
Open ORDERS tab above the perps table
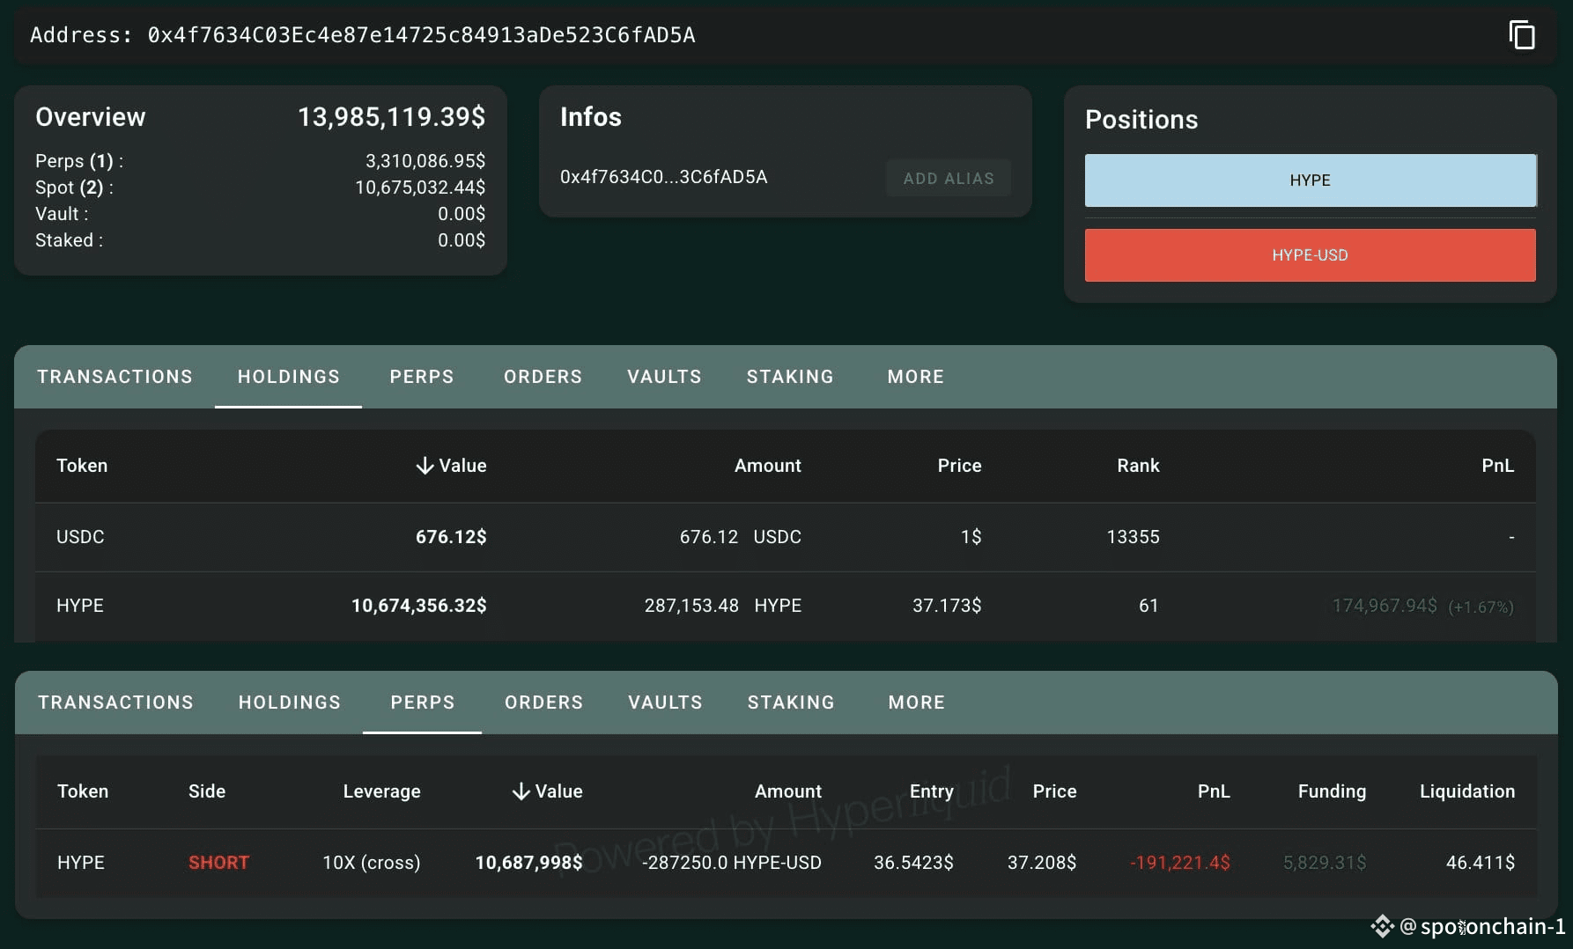pos(544,703)
